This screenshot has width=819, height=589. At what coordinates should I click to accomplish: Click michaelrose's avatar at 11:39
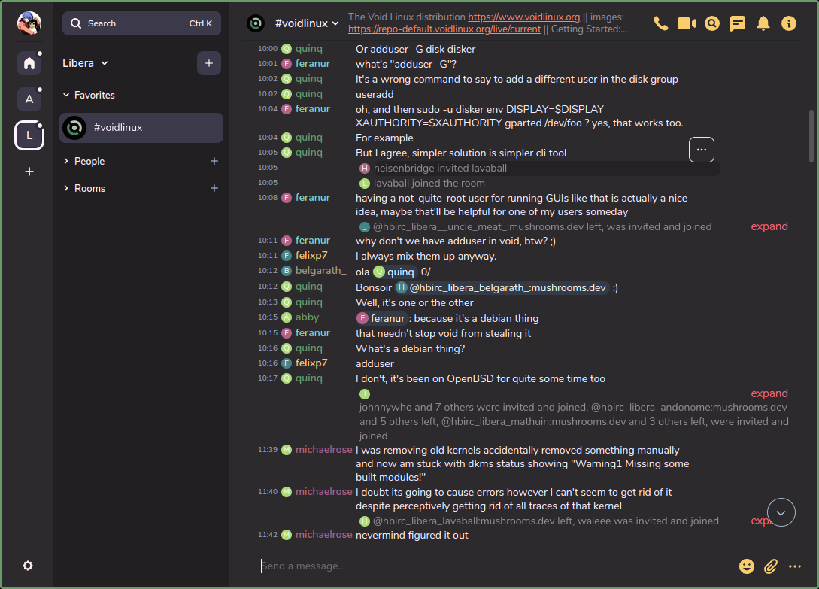[x=287, y=450]
